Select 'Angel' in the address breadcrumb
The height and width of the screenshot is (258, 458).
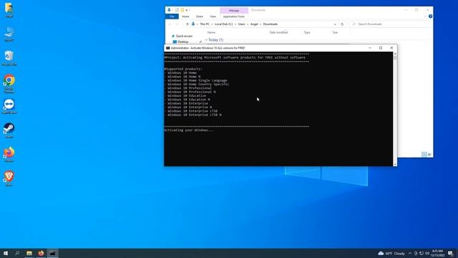click(x=254, y=24)
